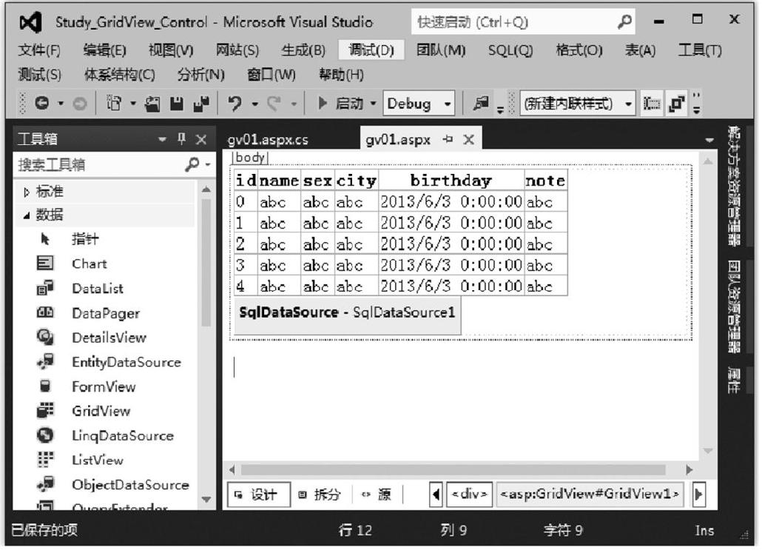762x550 pixels.
Task: Click the new project toolbar icon
Action: [114, 104]
